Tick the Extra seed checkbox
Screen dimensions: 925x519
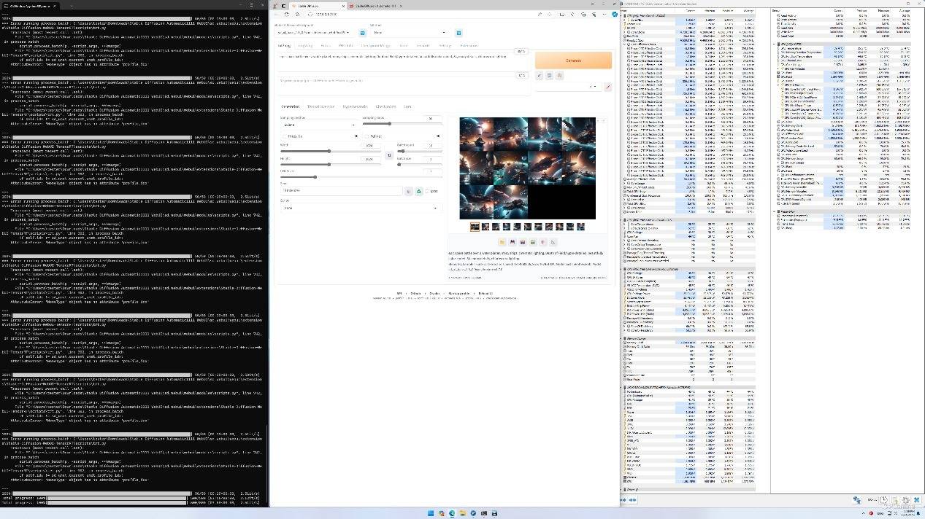[x=427, y=191]
